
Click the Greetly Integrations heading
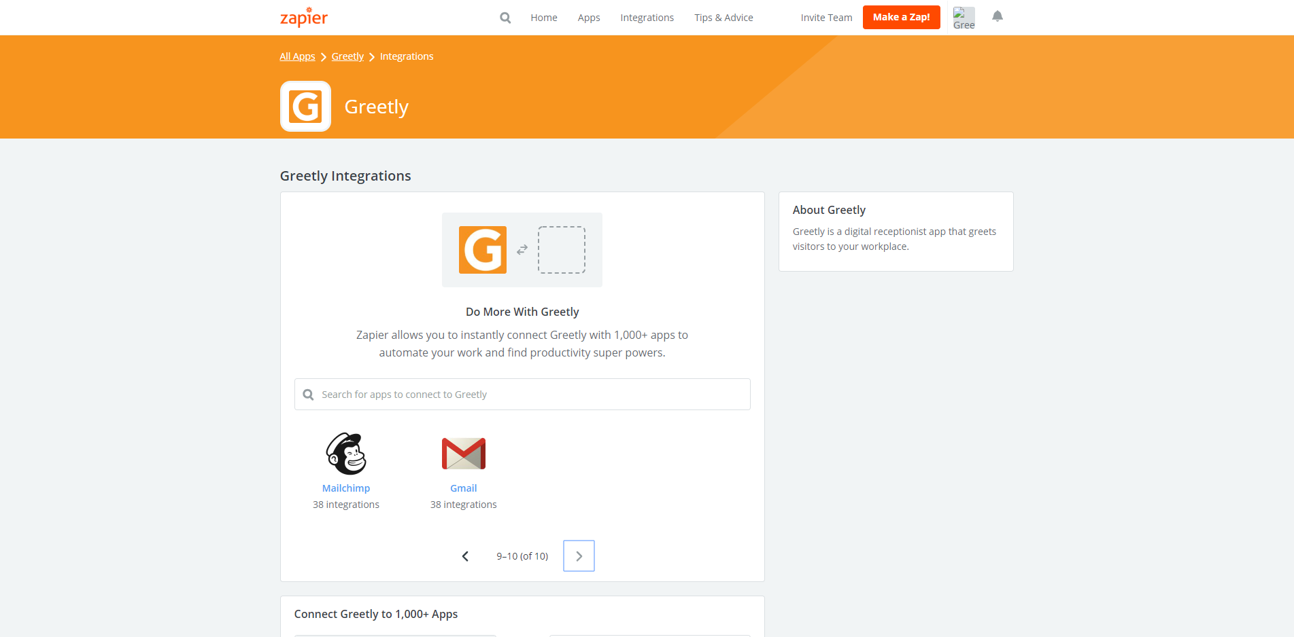point(345,176)
